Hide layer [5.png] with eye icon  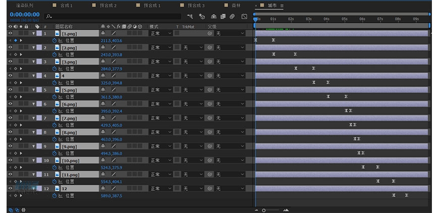[11, 89]
